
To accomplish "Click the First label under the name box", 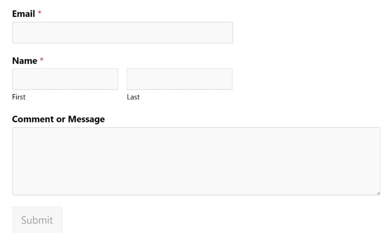I will [x=19, y=97].
